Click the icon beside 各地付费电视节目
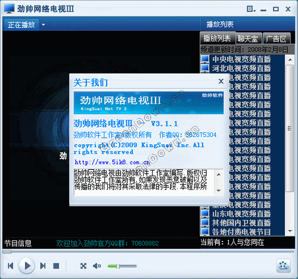298x279 pixels. point(205,231)
